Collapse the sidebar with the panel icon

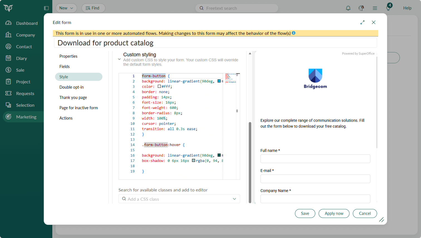point(46,8)
